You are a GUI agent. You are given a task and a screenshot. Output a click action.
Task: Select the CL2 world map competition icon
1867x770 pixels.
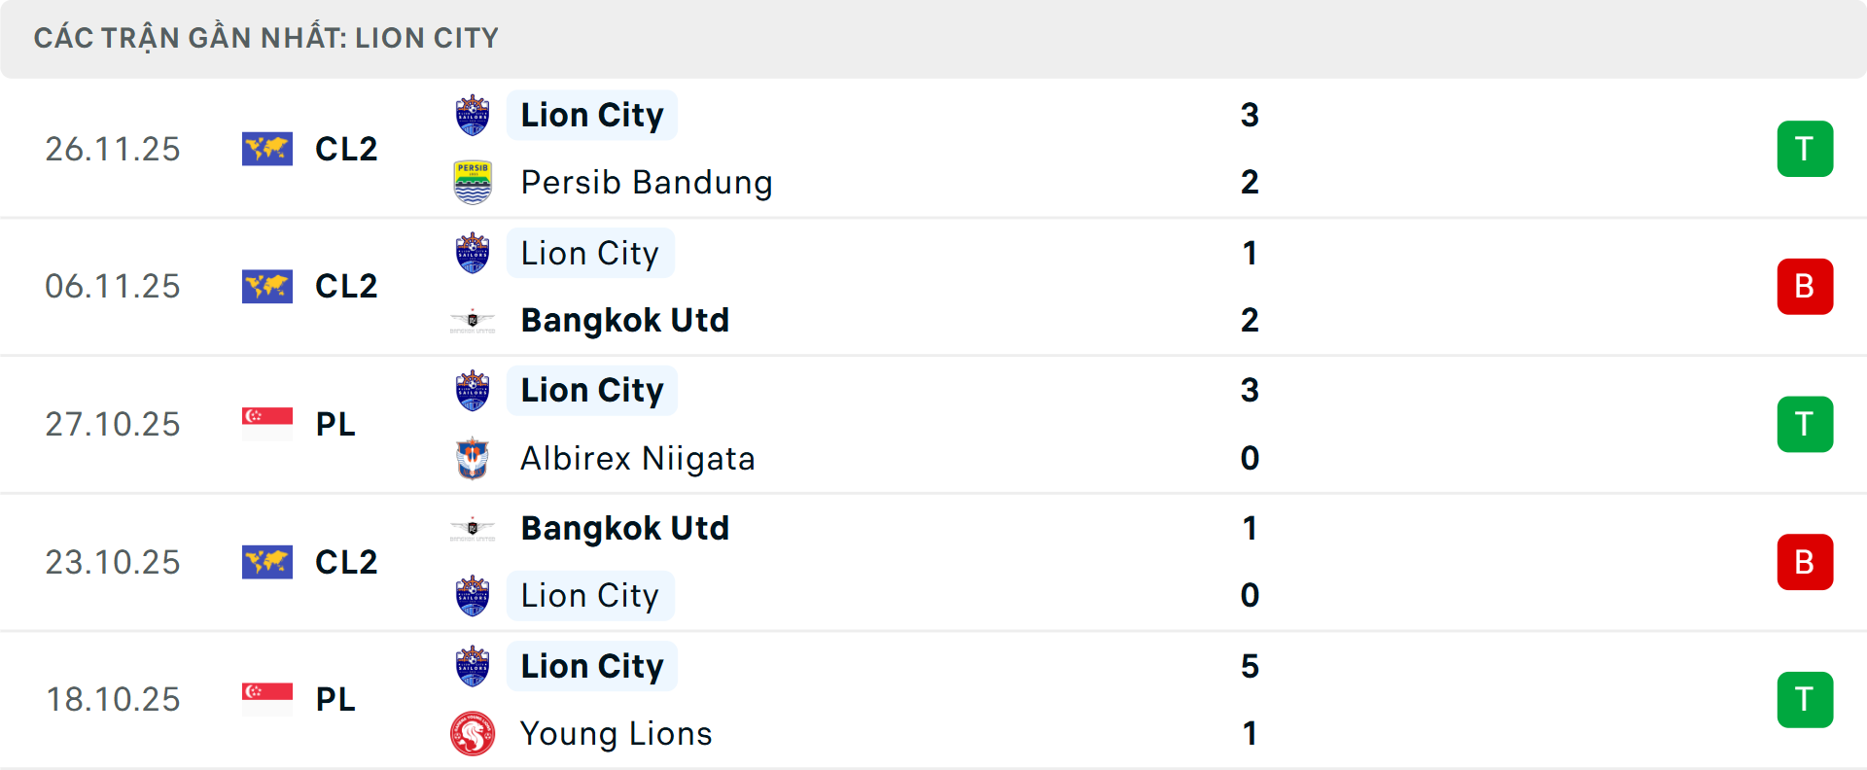tap(267, 149)
